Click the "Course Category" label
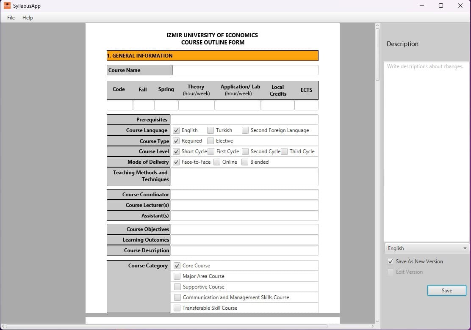 [148, 266]
